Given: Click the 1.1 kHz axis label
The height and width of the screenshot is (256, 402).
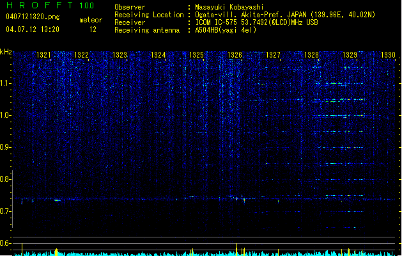Looking at the screenshot, I should pyautogui.click(x=6, y=83).
